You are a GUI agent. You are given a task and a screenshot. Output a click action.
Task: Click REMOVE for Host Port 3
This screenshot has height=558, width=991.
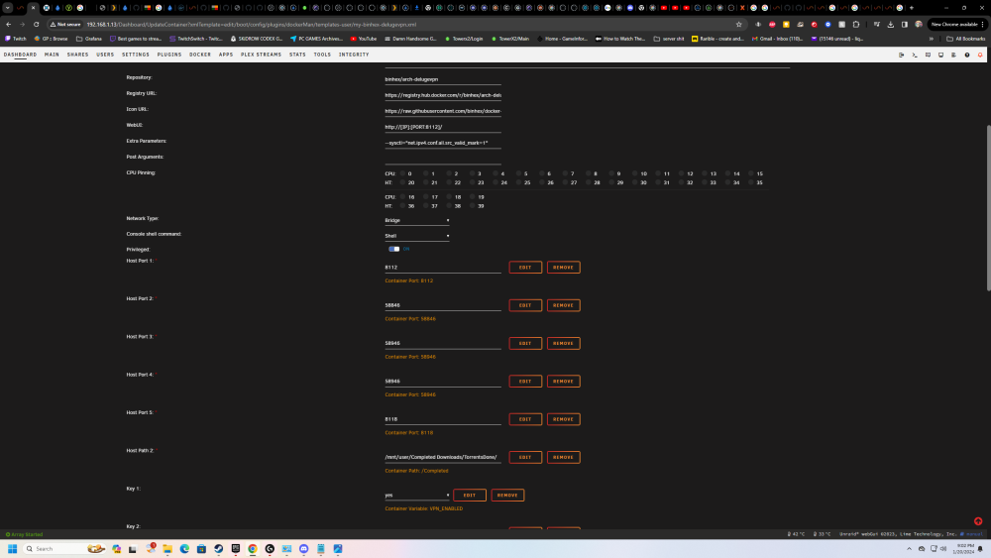(x=563, y=343)
